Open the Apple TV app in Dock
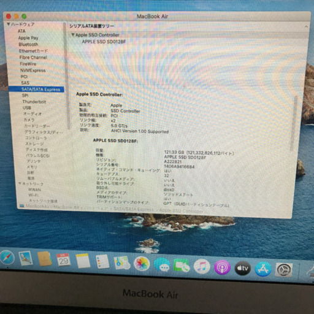This screenshot has width=314, height=314. [243, 268]
